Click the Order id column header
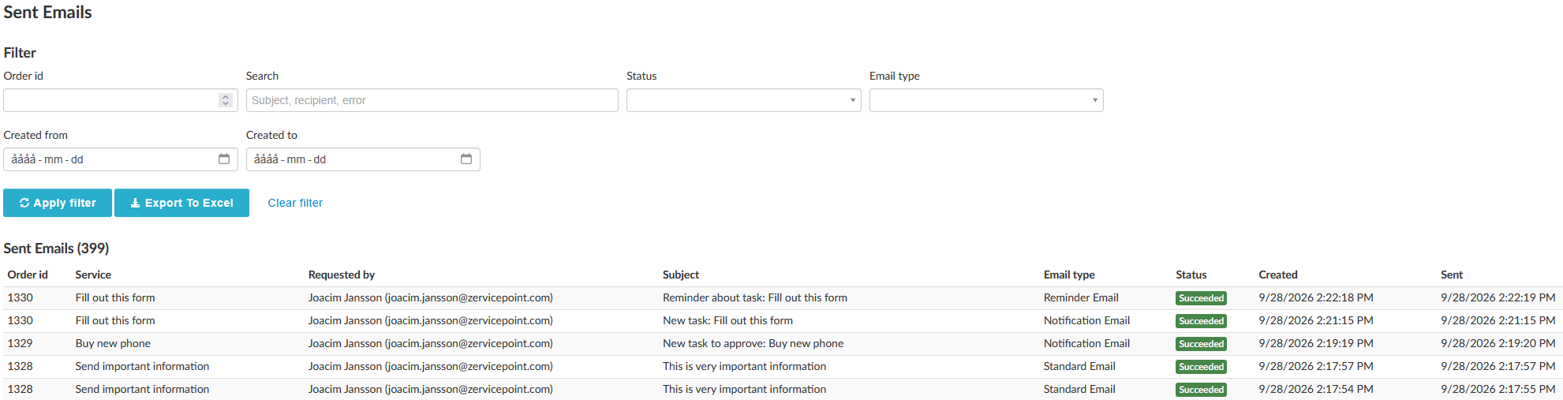 [x=28, y=275]
